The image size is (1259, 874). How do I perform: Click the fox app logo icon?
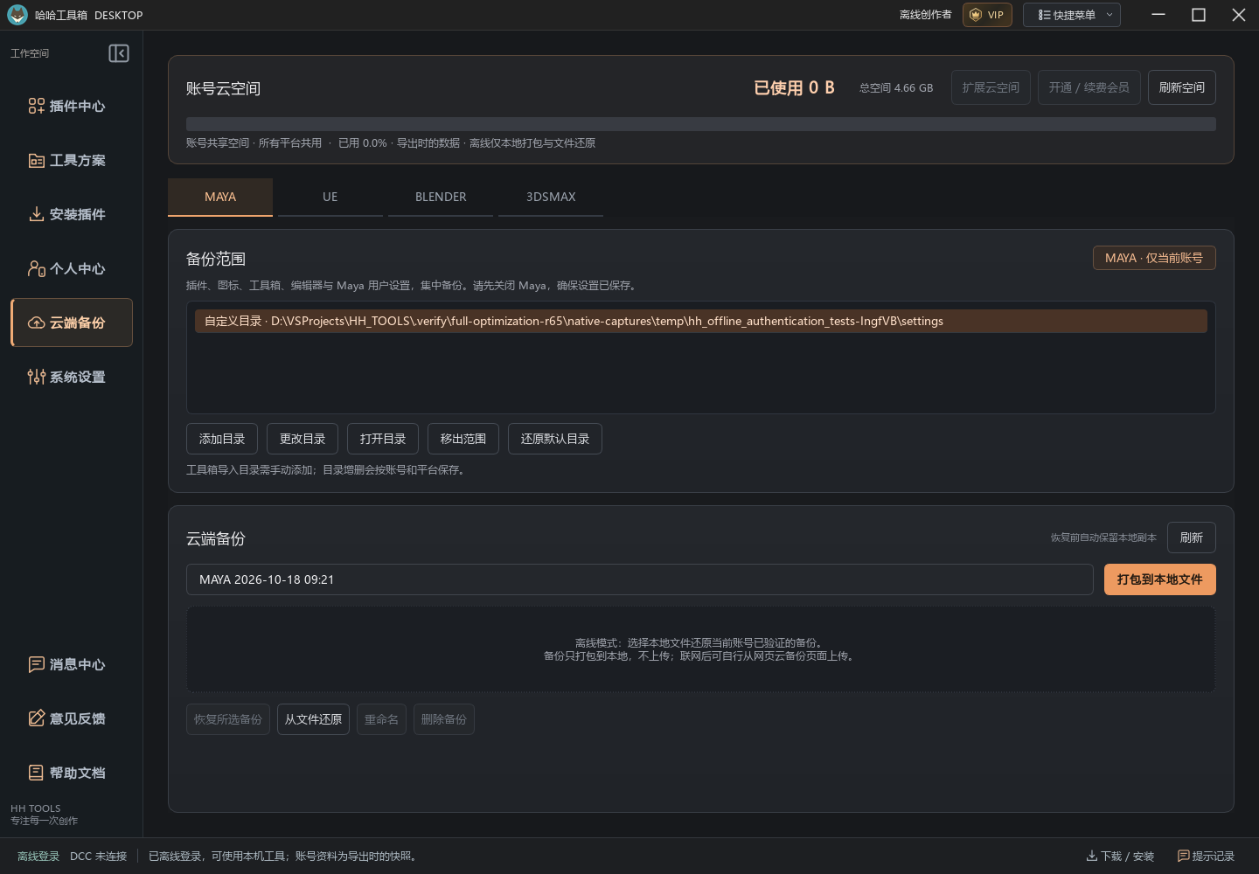17,15
